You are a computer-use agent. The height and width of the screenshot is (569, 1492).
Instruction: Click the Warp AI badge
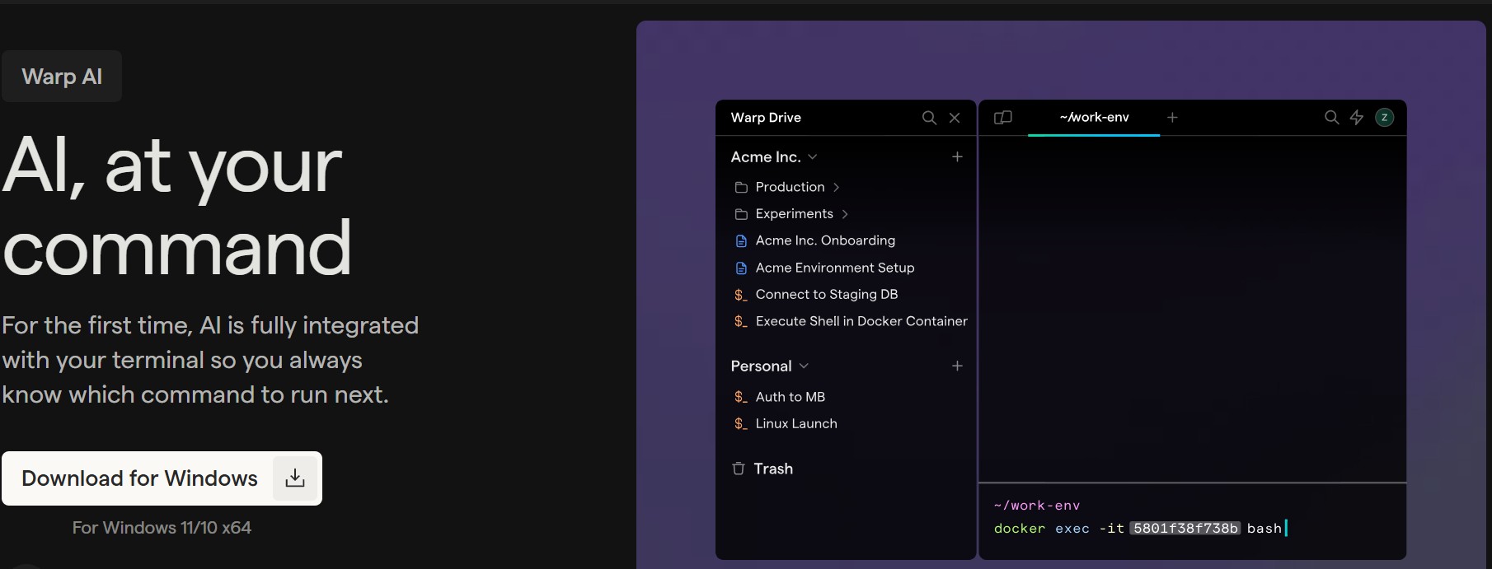point(62,77)
